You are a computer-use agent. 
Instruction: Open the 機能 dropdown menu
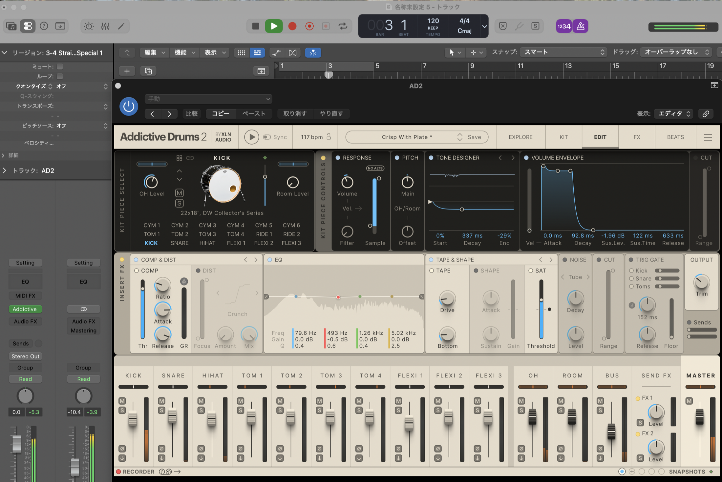click(x=184, y=52)
